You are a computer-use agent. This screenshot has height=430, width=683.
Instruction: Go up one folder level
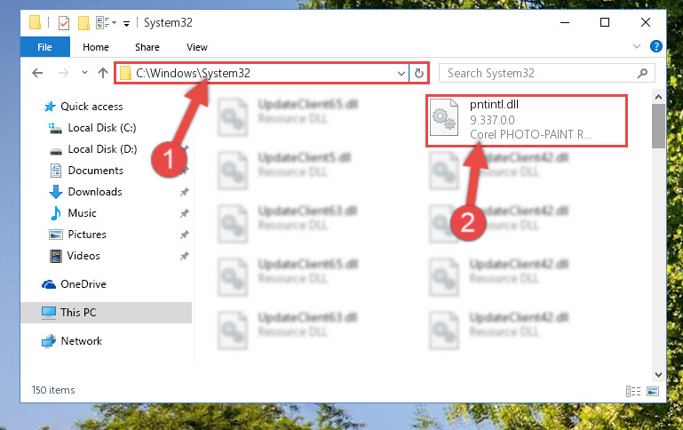[103, 73]
